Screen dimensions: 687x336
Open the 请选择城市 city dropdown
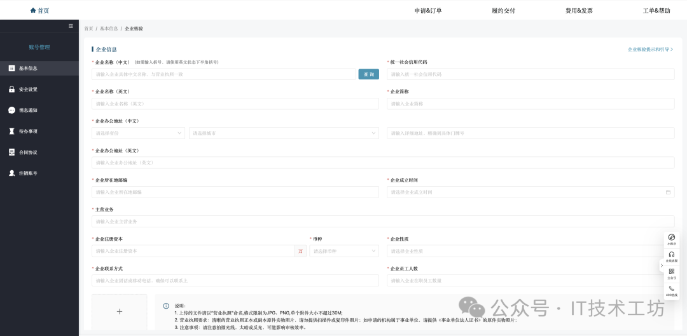click(x=284, y=133)
